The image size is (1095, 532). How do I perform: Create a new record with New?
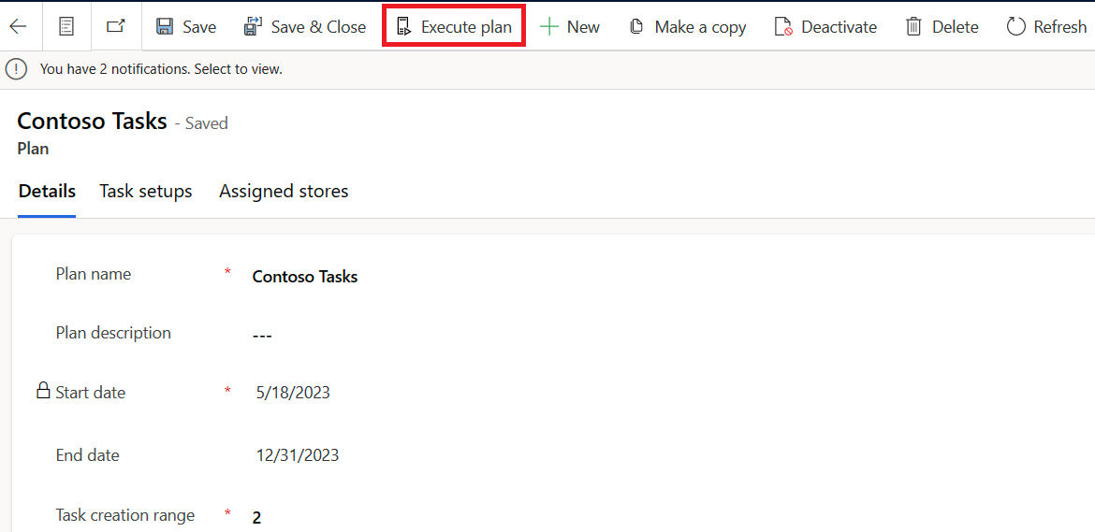coord(570,27)
